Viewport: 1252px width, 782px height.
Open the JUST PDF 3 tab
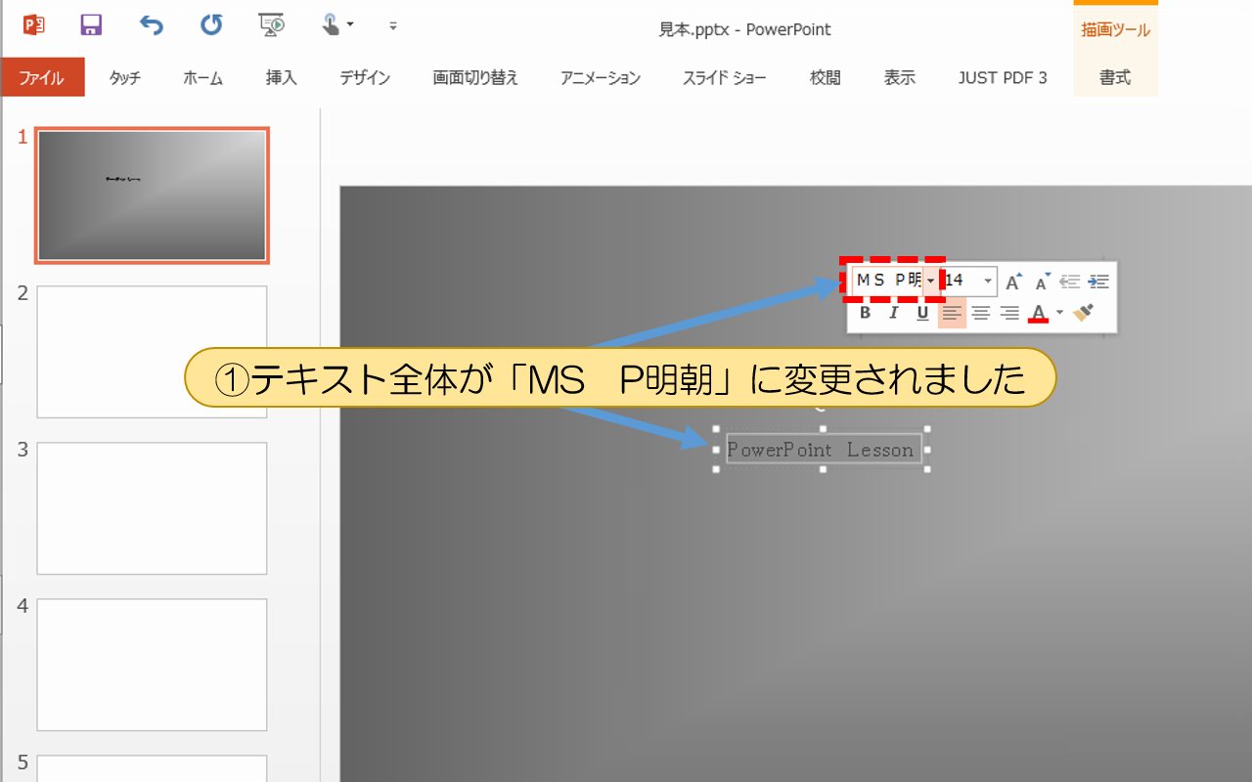click(1003, 78)
